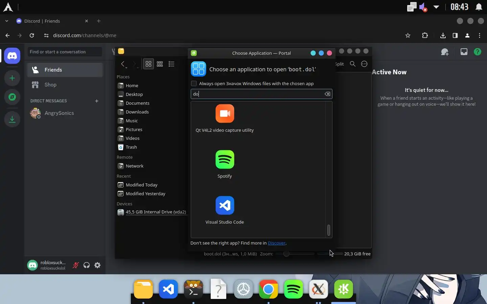
Task: Open Discord inbox icon
Action: coord(464,52)
